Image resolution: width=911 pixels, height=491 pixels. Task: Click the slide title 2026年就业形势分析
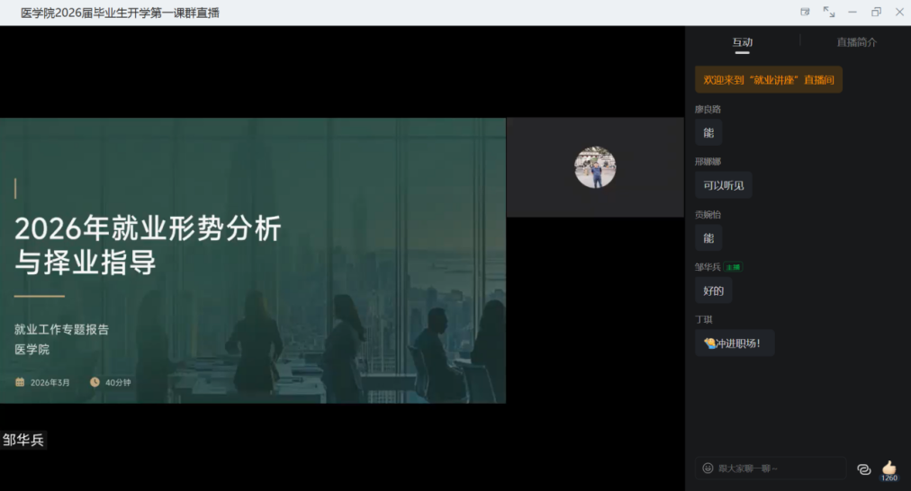(148, 229)
